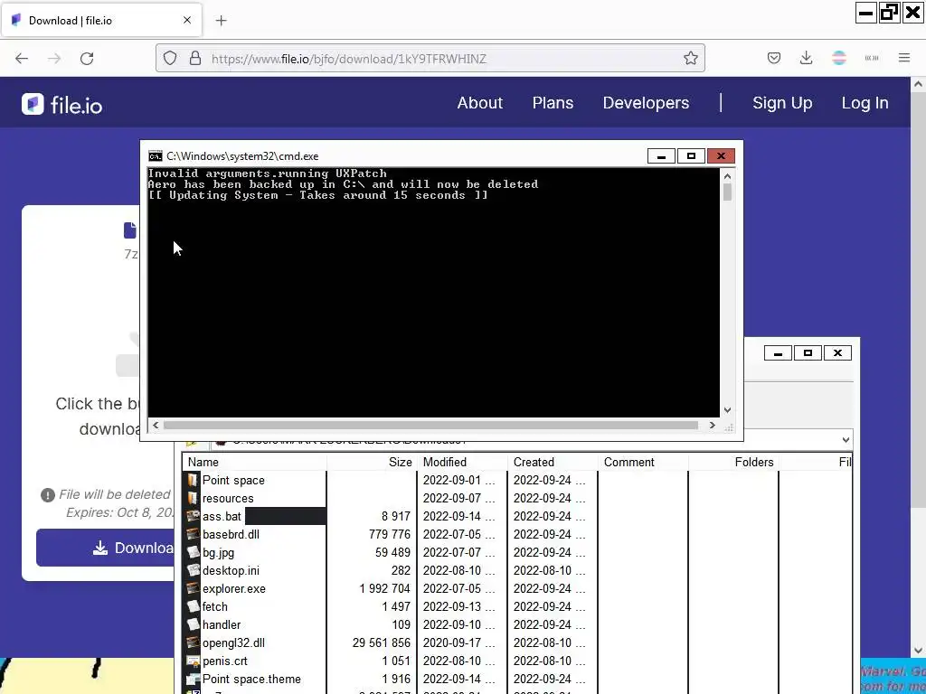The image size is (926, 694).
Task: Sort file list by Created column
Action: [553, 462]
